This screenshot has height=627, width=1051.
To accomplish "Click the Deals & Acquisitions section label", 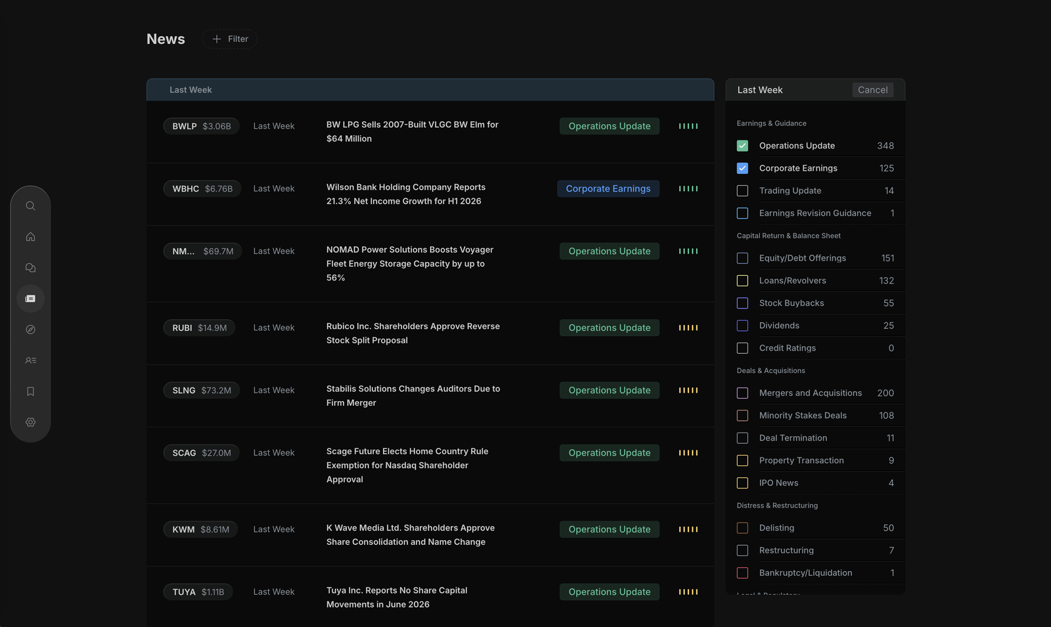I will pos(771,371).
